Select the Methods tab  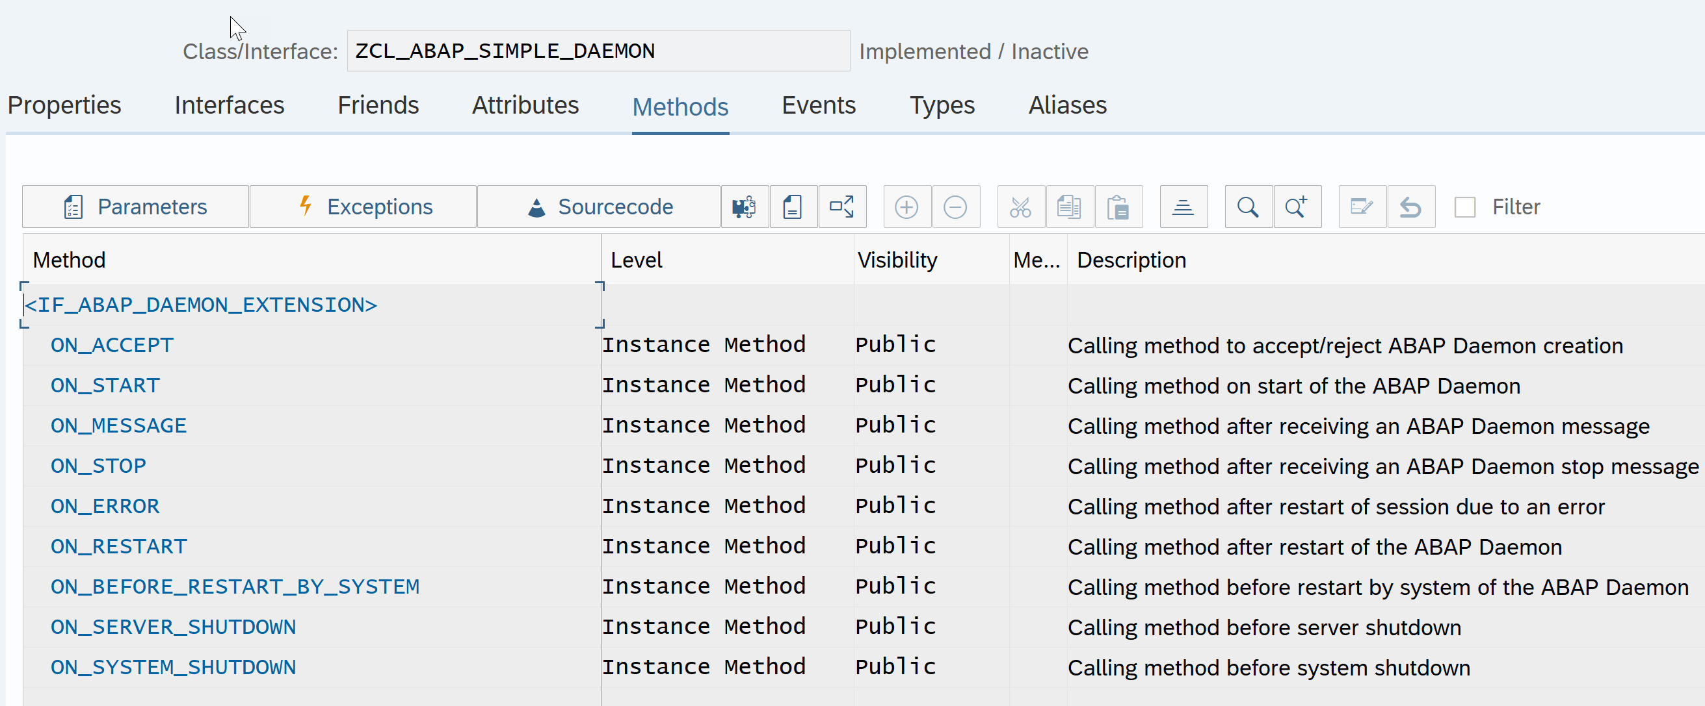click(x=680, y=107)
